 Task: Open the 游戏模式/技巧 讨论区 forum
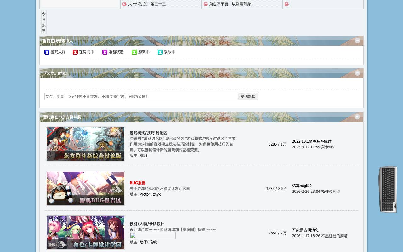(x=148, y=133)
